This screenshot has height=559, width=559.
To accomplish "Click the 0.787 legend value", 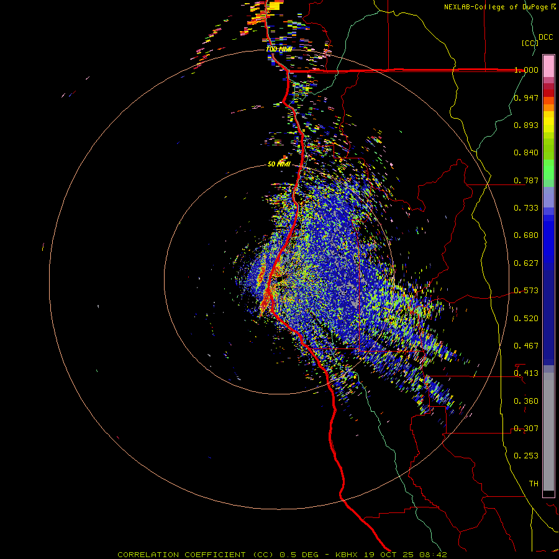I will (526, 180).
